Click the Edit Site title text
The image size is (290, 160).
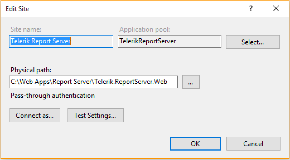[x=17, y=9]
